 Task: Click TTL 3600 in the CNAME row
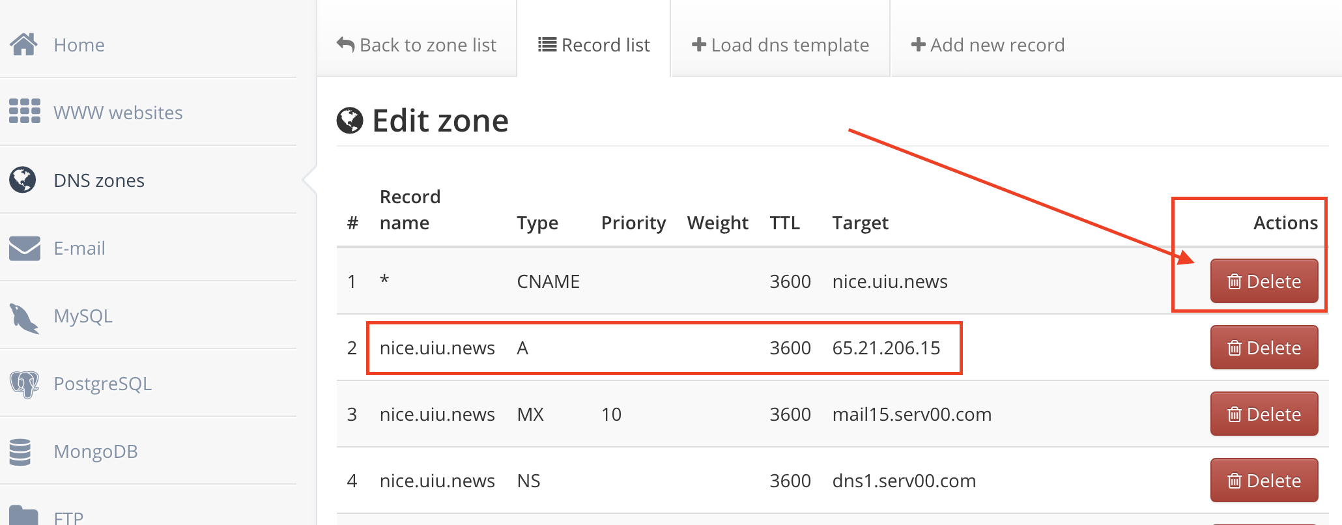pyautogui.click(x=790, y=281)
